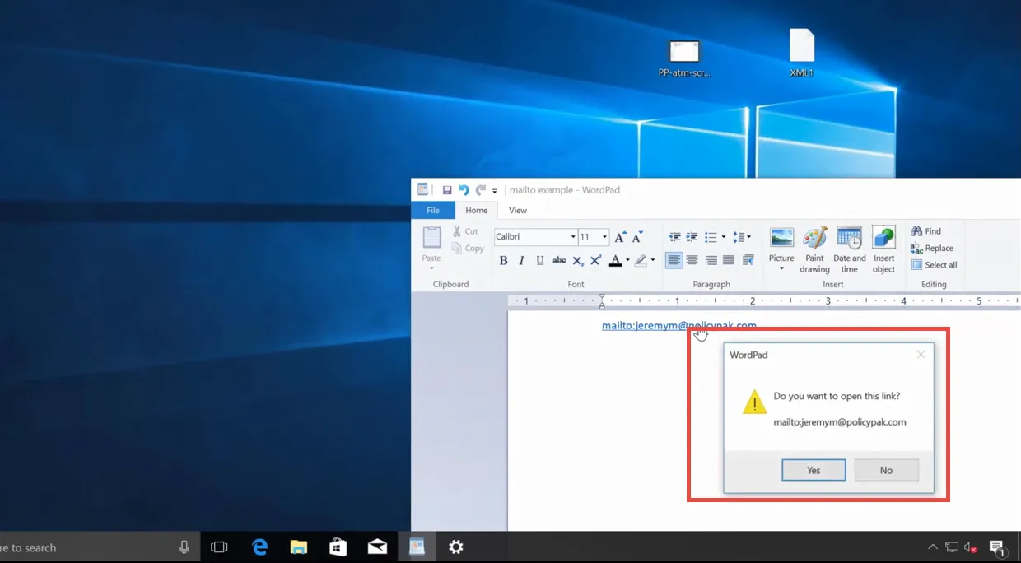Open the font size 11 dropdown

click(x=604, y=237)
